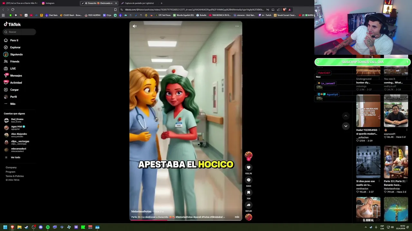This screenshot has width=412, height=231.
Task: Open the Kick app in the taskbar
Action: (x=83, y=227)
